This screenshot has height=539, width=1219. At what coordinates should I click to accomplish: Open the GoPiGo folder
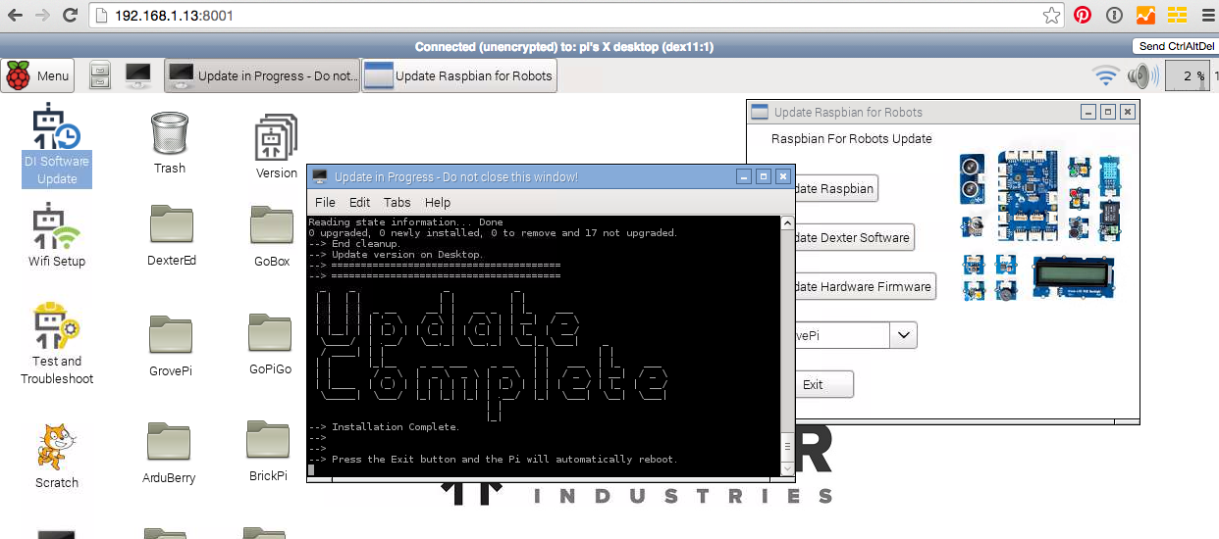270,344
